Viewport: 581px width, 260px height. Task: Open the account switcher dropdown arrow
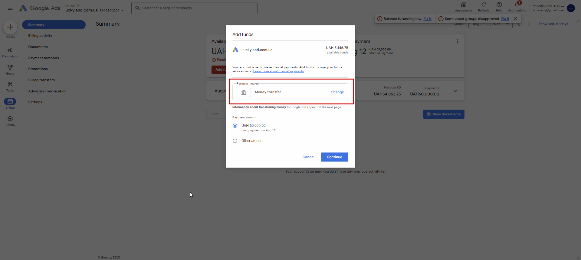coord(122,10)
